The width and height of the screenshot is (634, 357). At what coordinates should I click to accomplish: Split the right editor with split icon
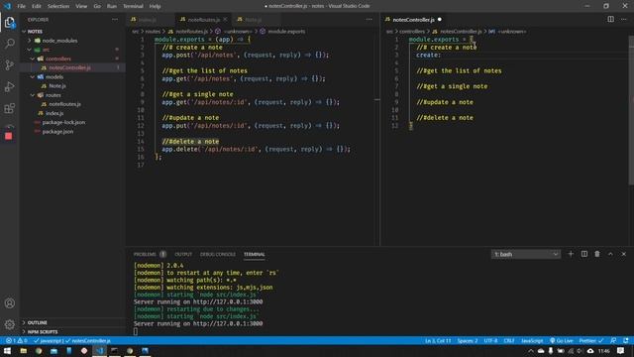(610, 19)
